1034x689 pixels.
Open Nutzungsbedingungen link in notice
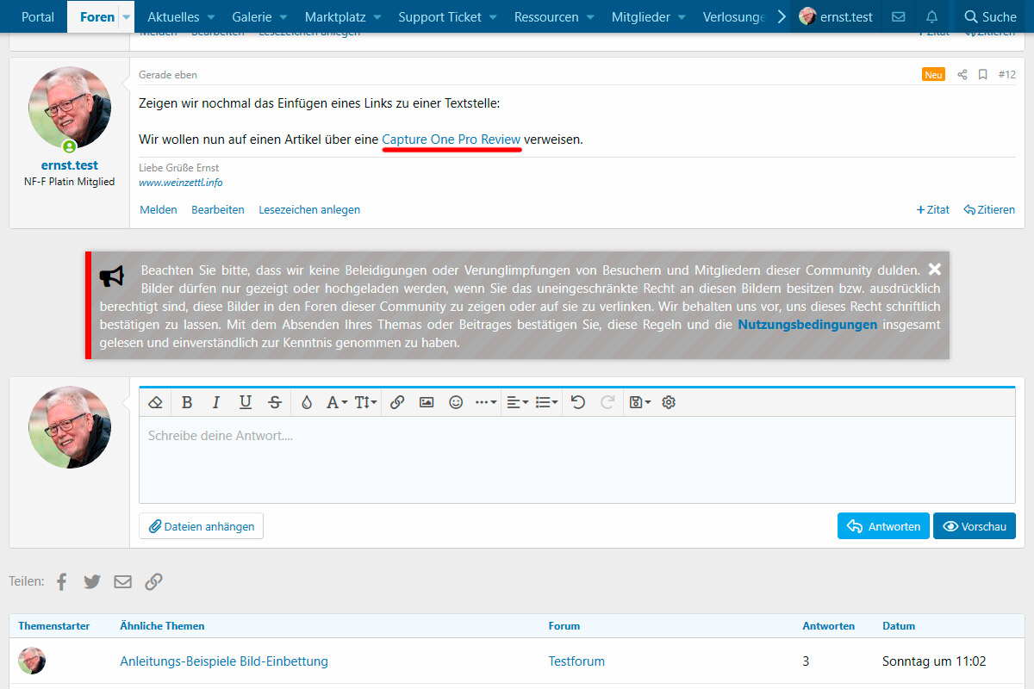click(x=807, y=325)
